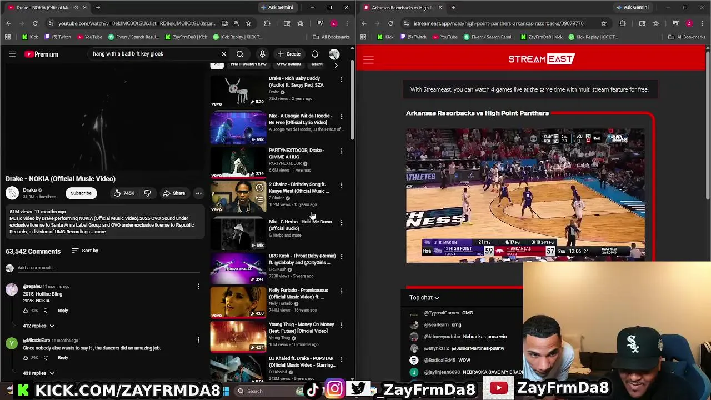Expand 491 replies under @MiracleEuro
Screen dimensions: 711x400
click(x=39, y=373)
